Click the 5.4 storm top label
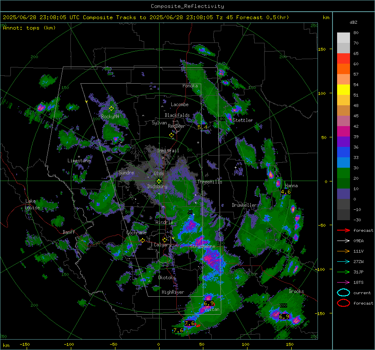The width and height of the screenshot is (375, 350). [202, 127]
